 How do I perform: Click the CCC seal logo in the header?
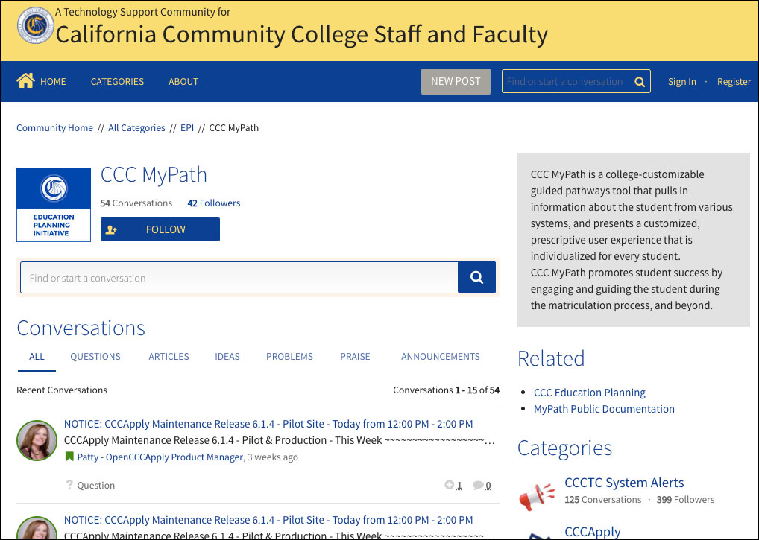35,25
